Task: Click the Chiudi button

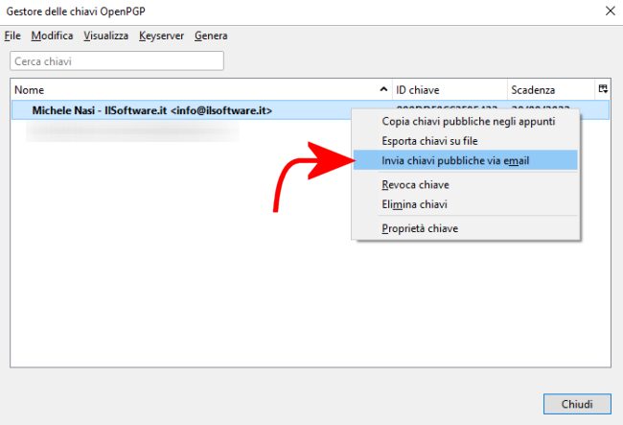Action: [577, 404]
